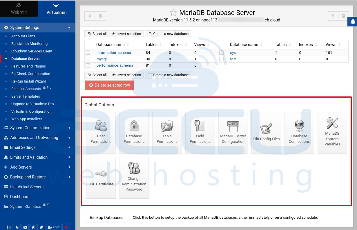This screenshot has width=357, height=230.
Task: Click top Invert selection button
Action: tap(127, 34)
